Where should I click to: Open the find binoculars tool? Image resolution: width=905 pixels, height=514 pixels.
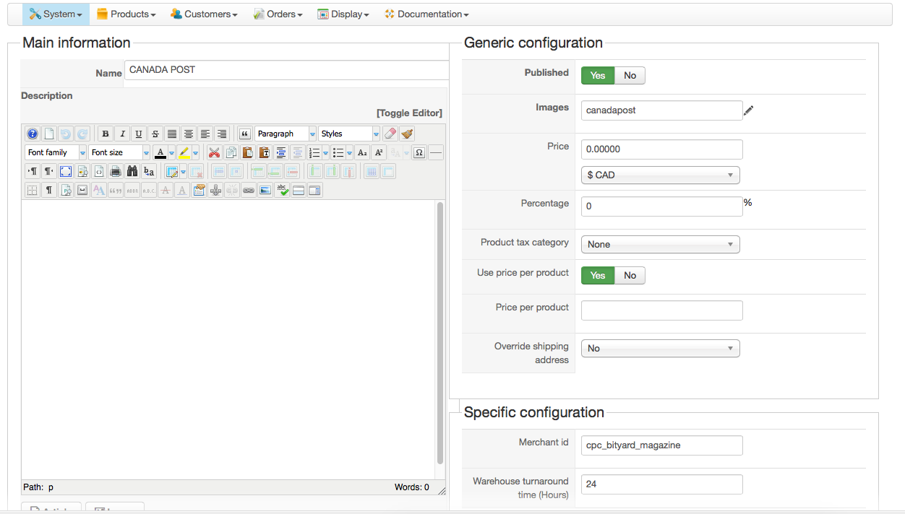pyautogui.click(x=132, y=171)
